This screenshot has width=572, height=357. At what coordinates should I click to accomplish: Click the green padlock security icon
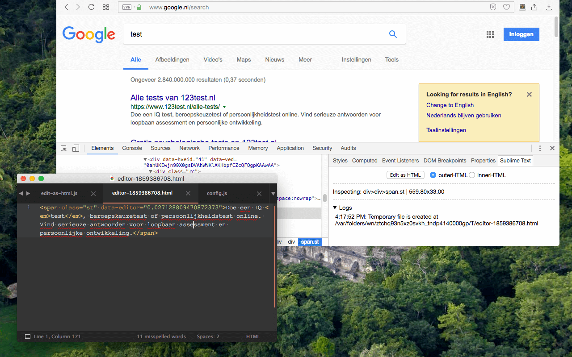[139, 7]
